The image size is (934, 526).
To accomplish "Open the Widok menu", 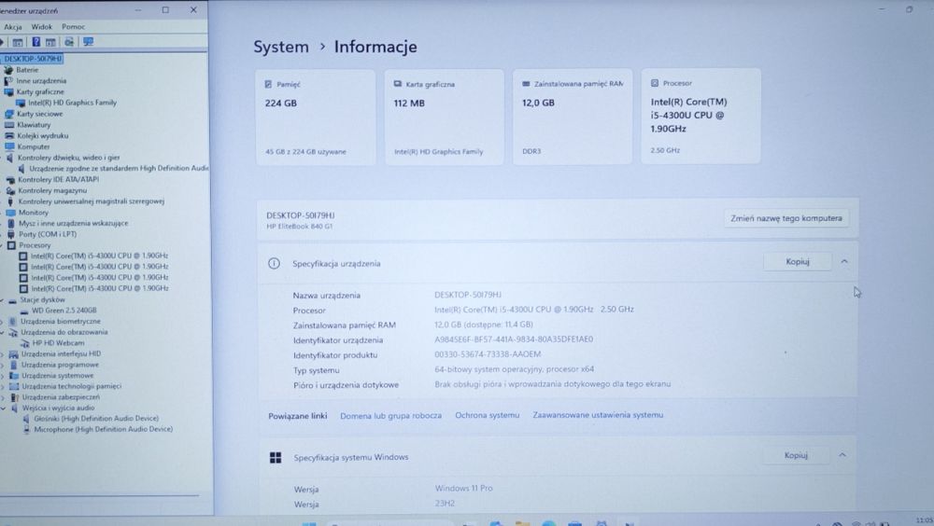I will (x=42, y=27).
